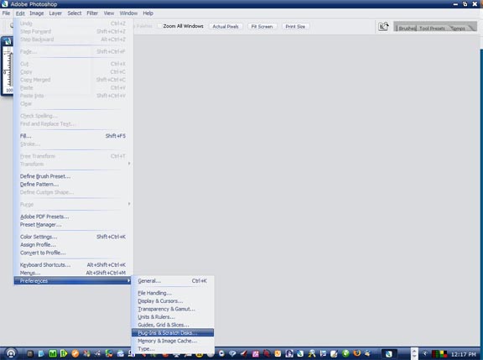
Task: Open the Select menu
Action: pos(75,13)
